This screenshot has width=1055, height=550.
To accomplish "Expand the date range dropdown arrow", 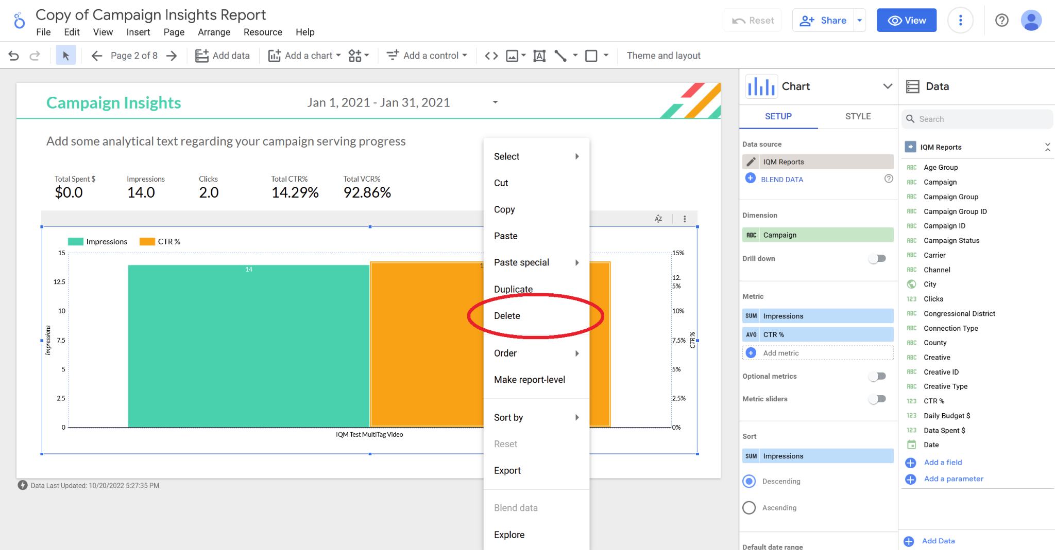I will pyautogui.click(x=495, y=102).
